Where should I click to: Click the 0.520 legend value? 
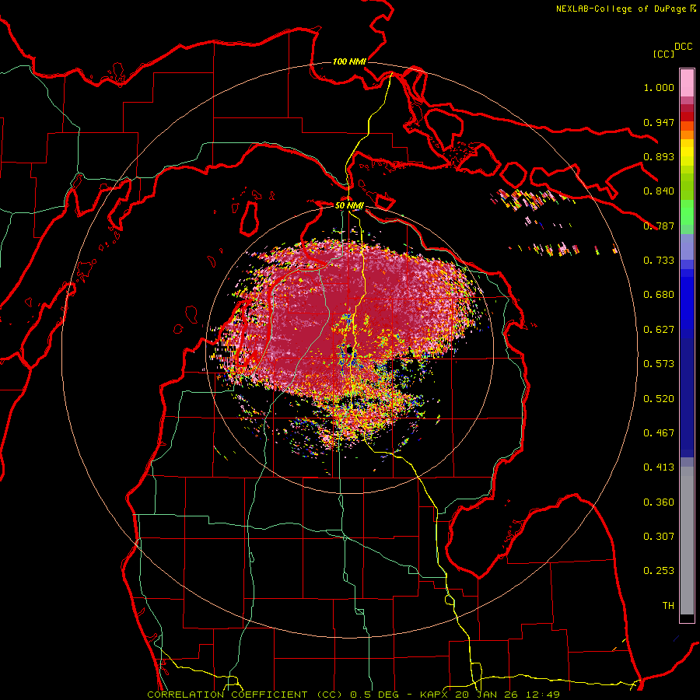click(x=659, y=399)
